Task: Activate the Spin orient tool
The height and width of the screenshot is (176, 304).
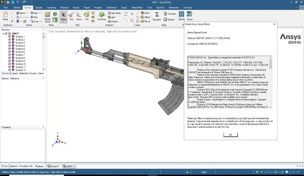Action: (34, 13)
